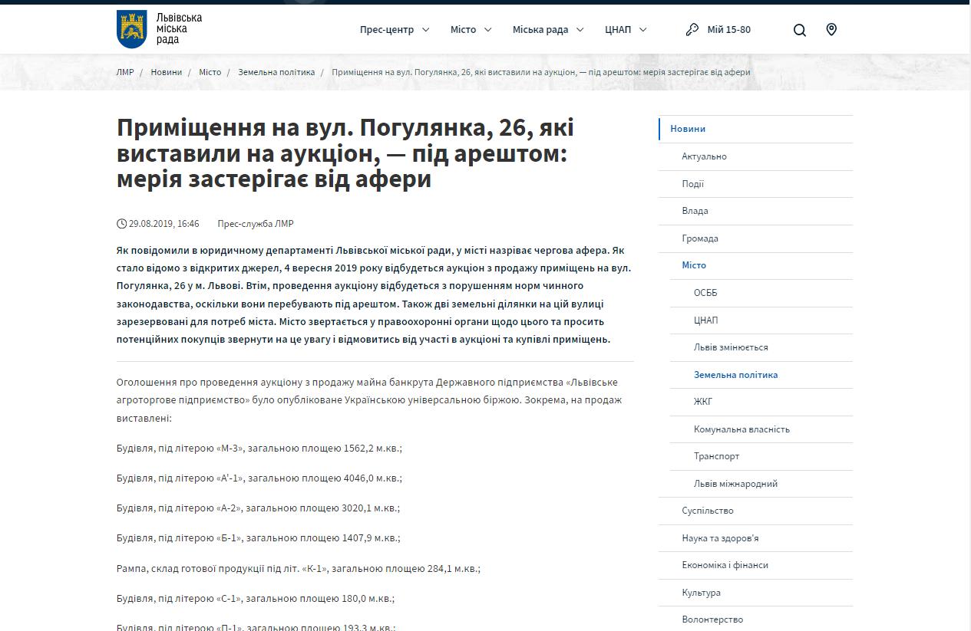Open Львів змінюється sidebar item
This screenshot has width=971, height=631.
point(731,347)
